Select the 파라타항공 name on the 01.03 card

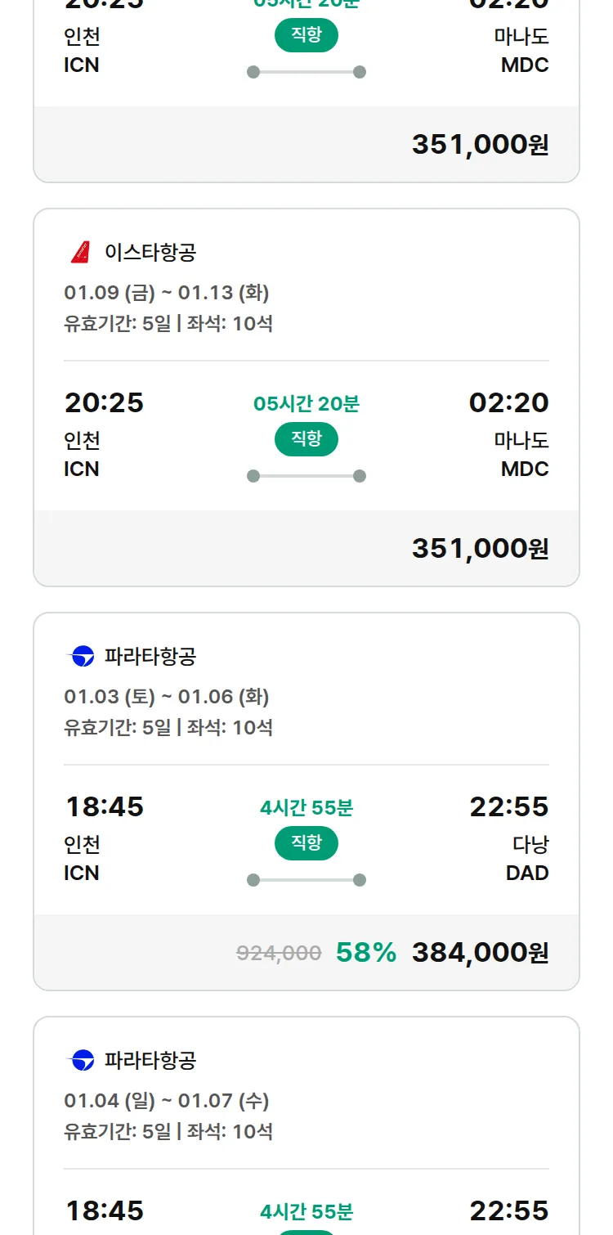click(x=150, y=656)
